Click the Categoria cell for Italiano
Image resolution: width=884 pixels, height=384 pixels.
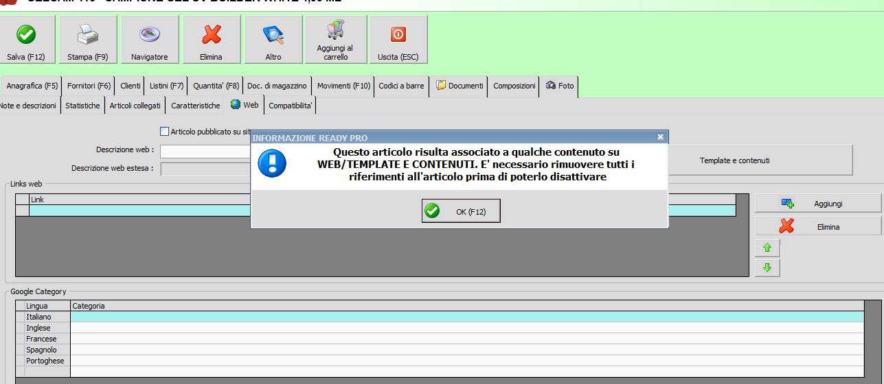point(467,317)
